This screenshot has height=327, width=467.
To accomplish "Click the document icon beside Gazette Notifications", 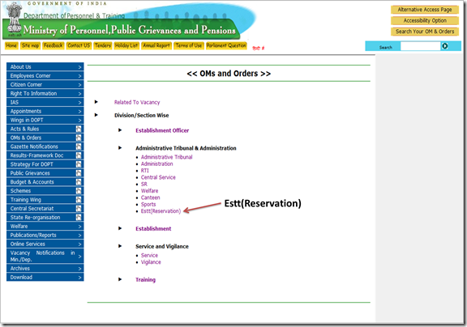I will pos(79,147).
